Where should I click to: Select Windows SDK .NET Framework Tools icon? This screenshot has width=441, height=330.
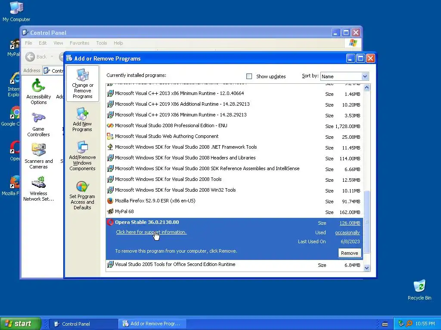tap(110, 147)
